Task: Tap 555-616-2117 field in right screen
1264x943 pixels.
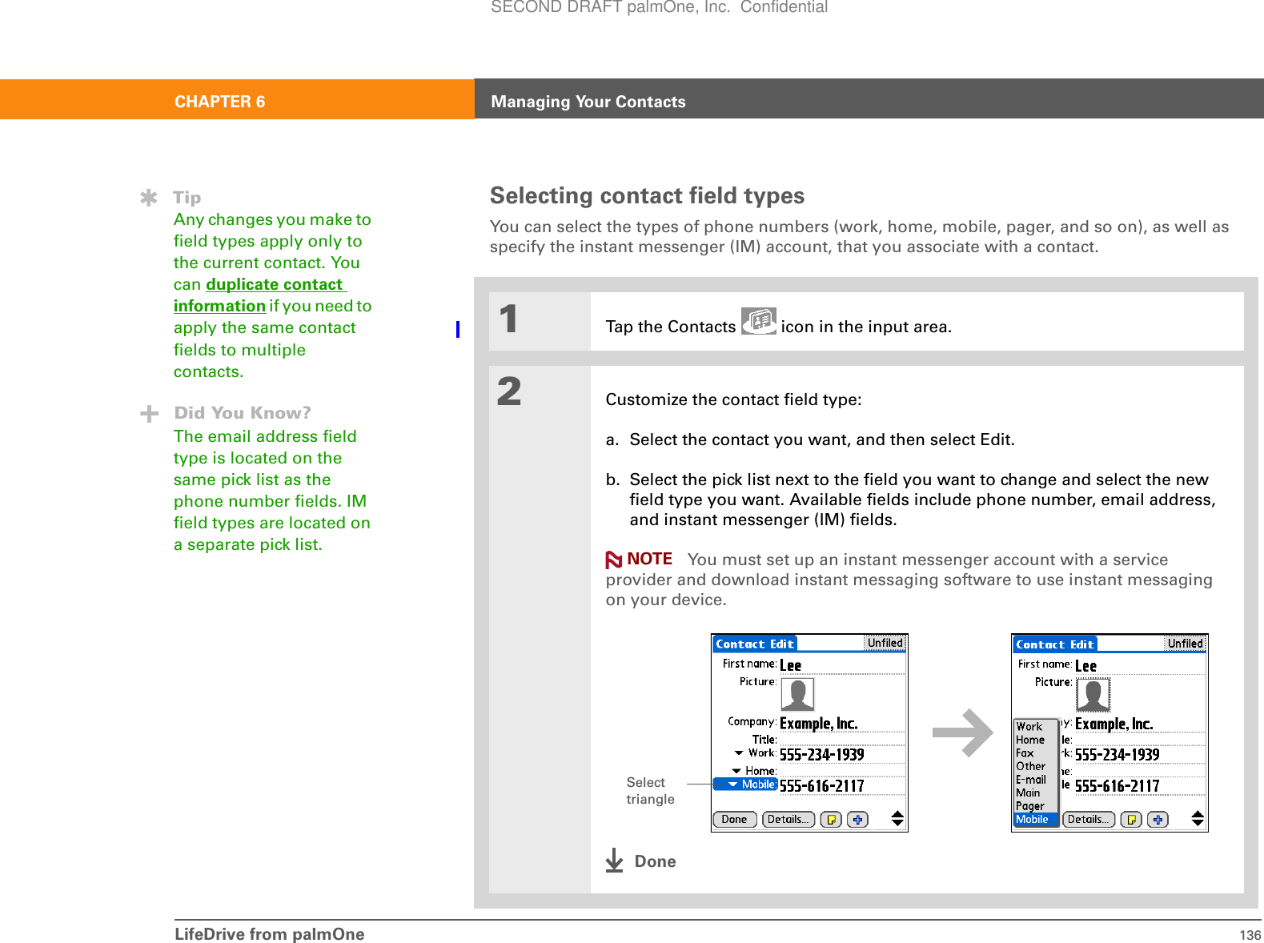Action: 1140,786
